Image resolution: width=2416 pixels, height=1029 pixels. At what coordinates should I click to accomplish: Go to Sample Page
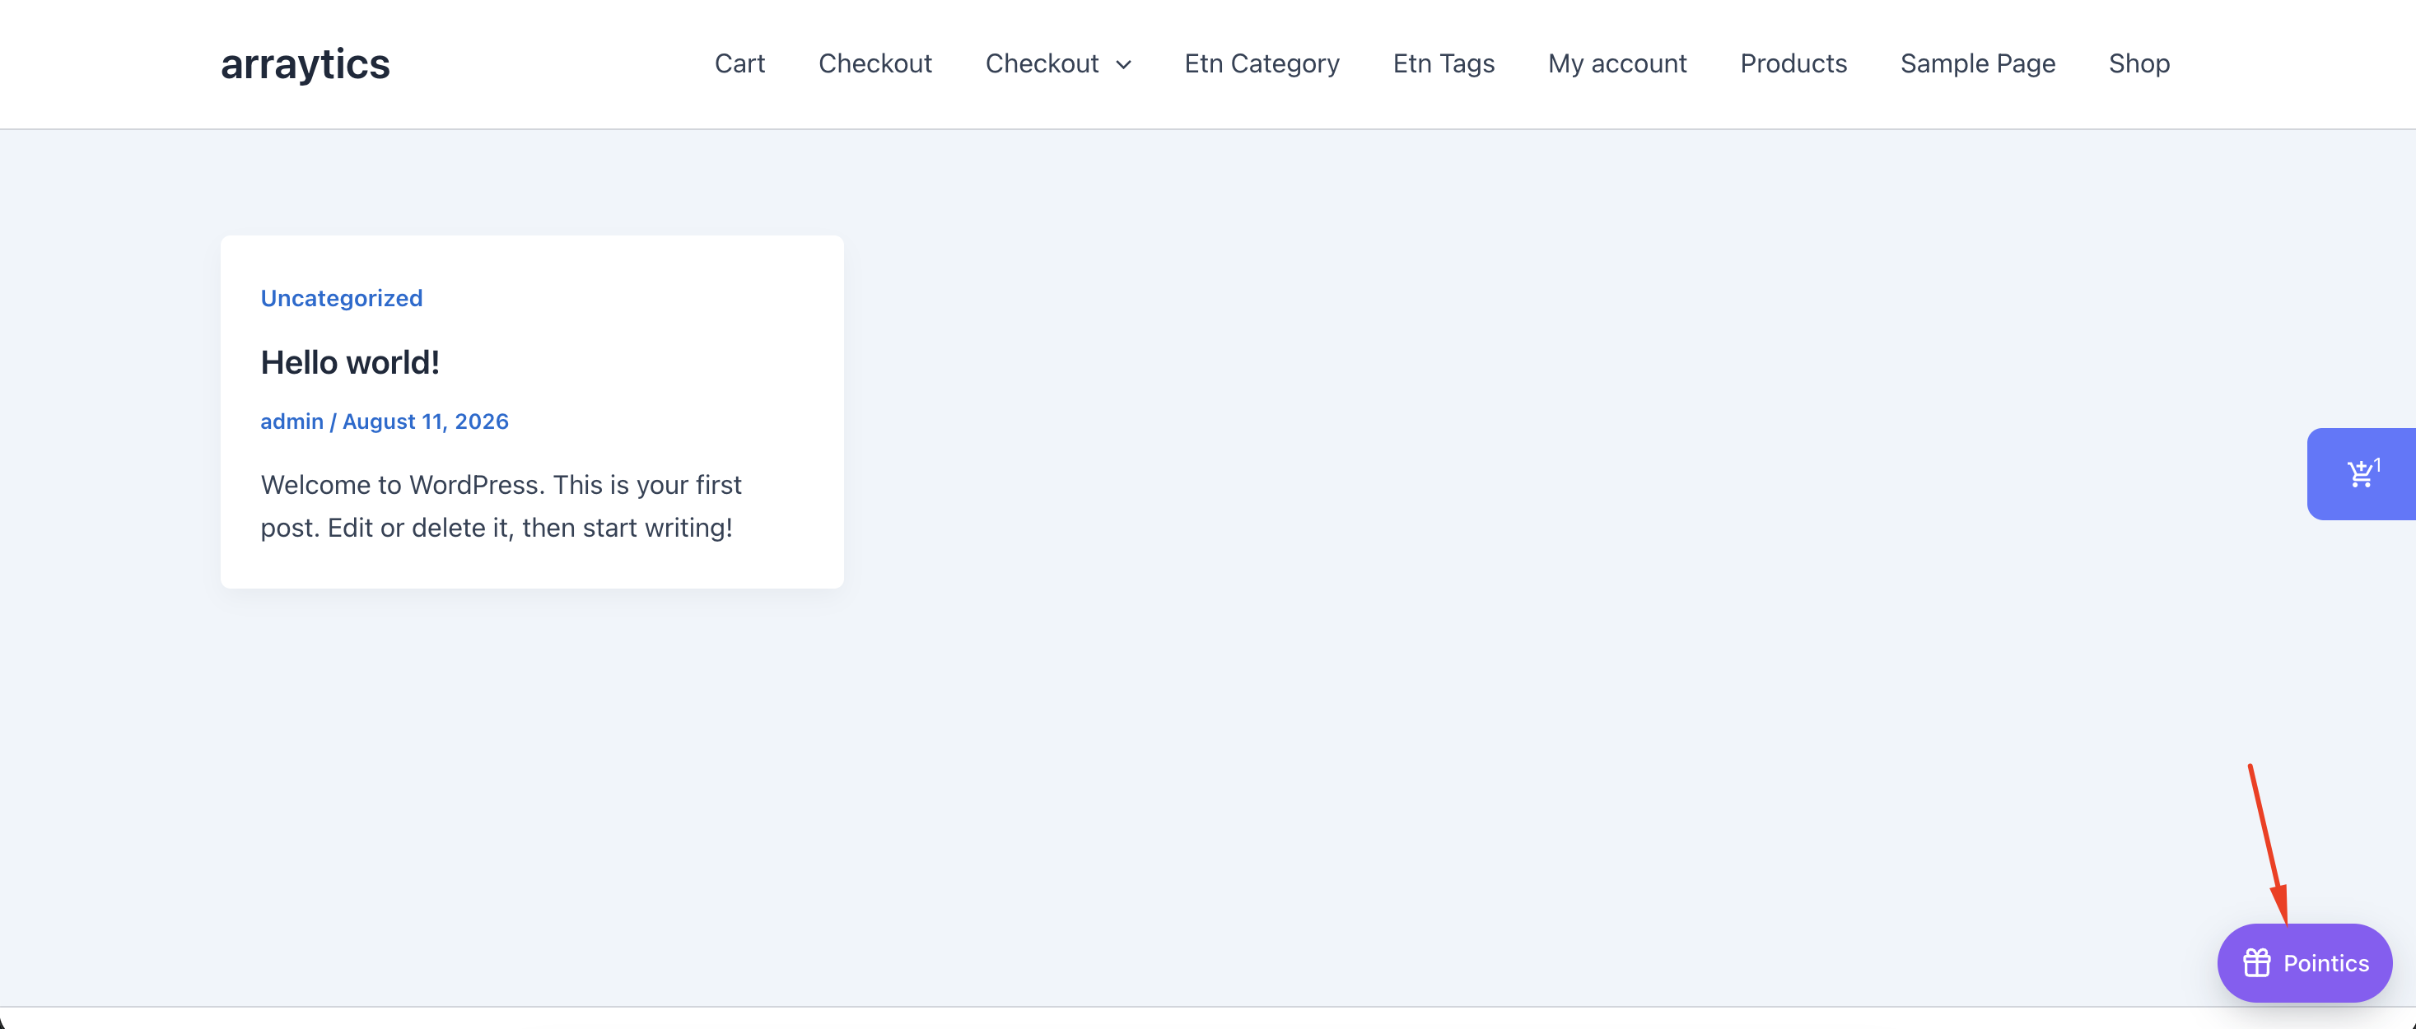tap(1977, 63)
